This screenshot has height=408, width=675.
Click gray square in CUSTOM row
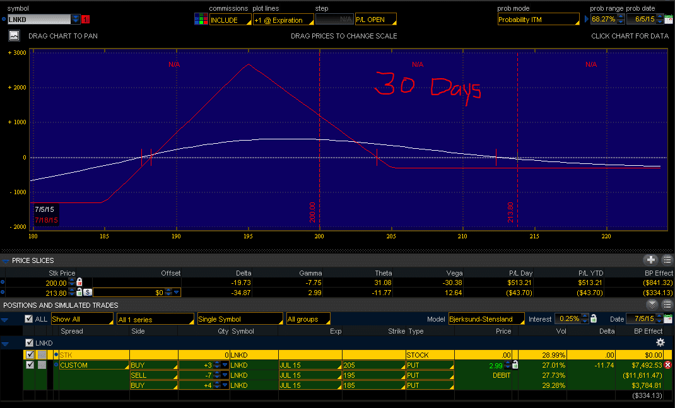tap(42, 365)
